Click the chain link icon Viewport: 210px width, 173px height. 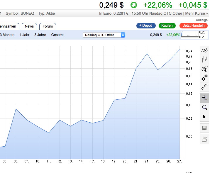pyautogui.click(x=204, y=87)
